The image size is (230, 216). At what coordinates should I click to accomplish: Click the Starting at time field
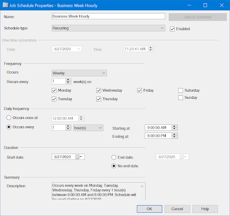click(158, 128)
